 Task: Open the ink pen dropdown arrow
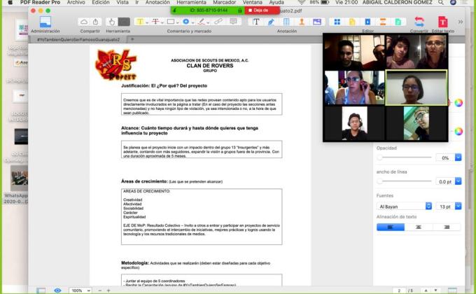tap(208, 22)
